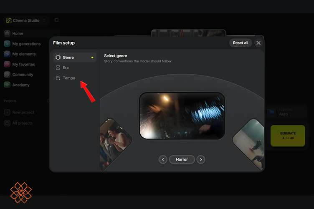The height and width of the screenshot is (209, 314).
Task: Click the yellow GENERATE button
Action: (288, 136)
